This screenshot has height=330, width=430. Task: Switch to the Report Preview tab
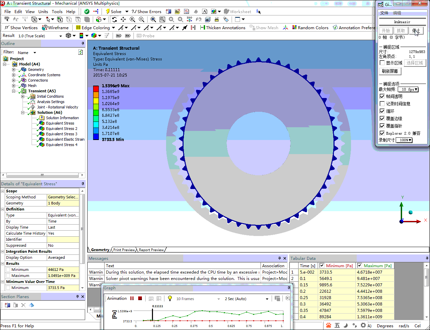(x=151, y=250)
